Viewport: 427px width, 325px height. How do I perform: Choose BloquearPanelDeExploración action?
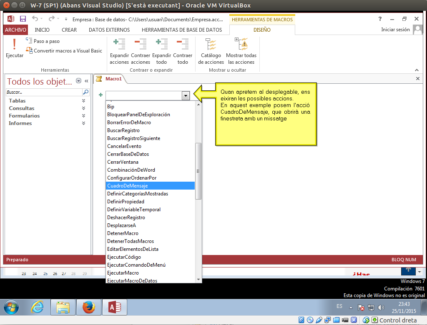click(x=150, y=114)
